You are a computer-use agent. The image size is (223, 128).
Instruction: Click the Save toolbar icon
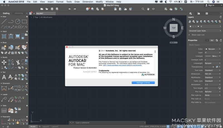pos(52,9)
